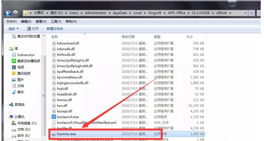The image size is (264, 141).
Task: Select the kqingaccountsdk.dll file
Action: (73, 83)
